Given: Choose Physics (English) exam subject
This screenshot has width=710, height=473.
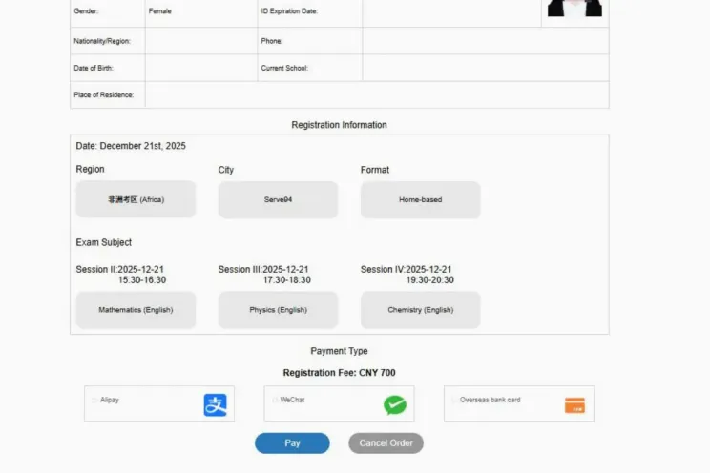Looking at the screenshot, I should pyautogui.click(x=278, y=310).
